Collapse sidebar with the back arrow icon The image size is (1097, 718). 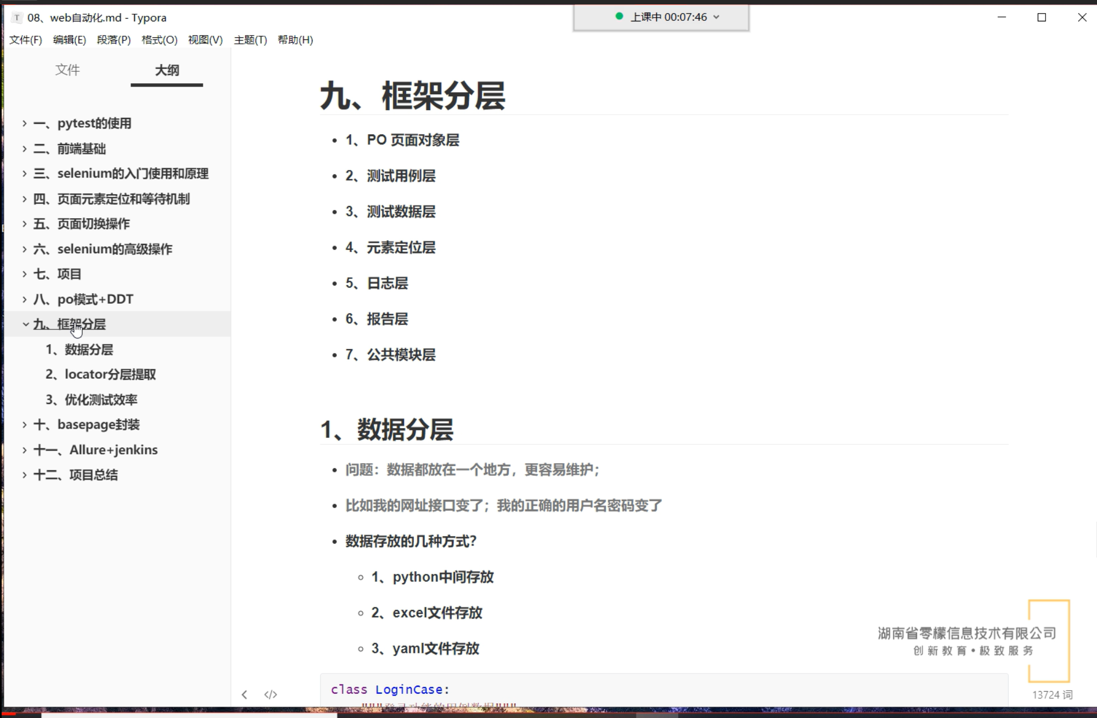click(245, 694)
